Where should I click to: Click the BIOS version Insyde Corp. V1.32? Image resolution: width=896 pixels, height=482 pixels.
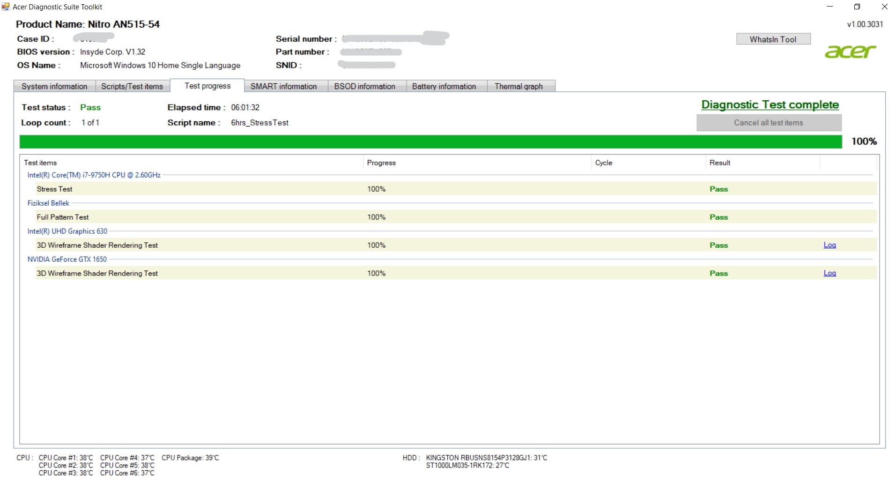[112, 52]
